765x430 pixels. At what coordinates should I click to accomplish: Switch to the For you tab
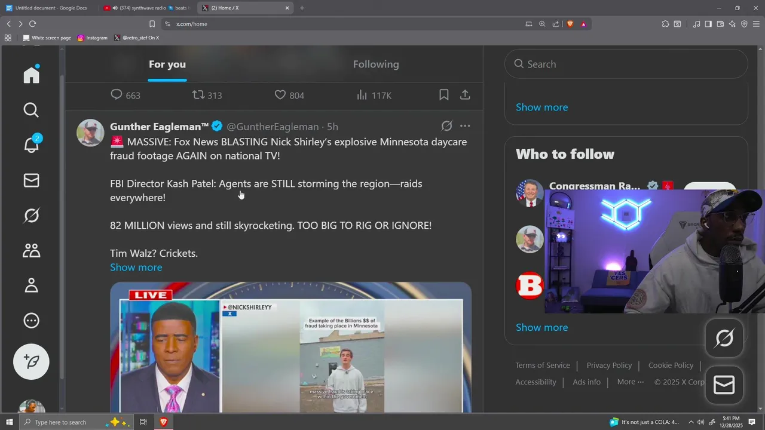point(167,64)
